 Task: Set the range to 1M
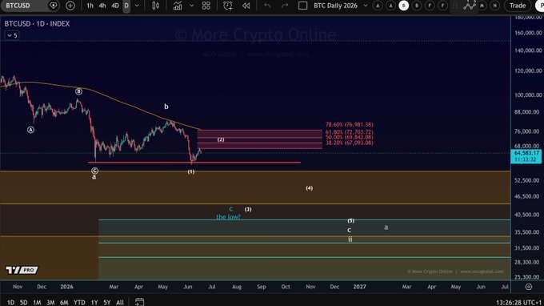tap(37, 303)
